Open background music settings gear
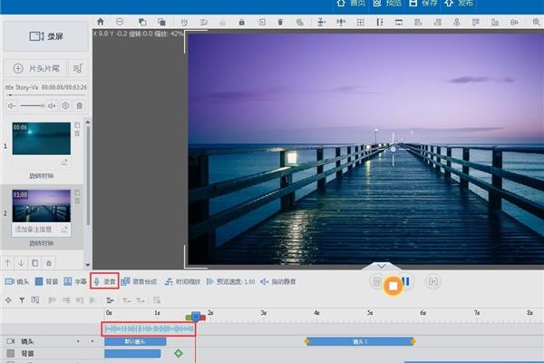The height and width of the screenshot is (363, 544). pos(65,106)
